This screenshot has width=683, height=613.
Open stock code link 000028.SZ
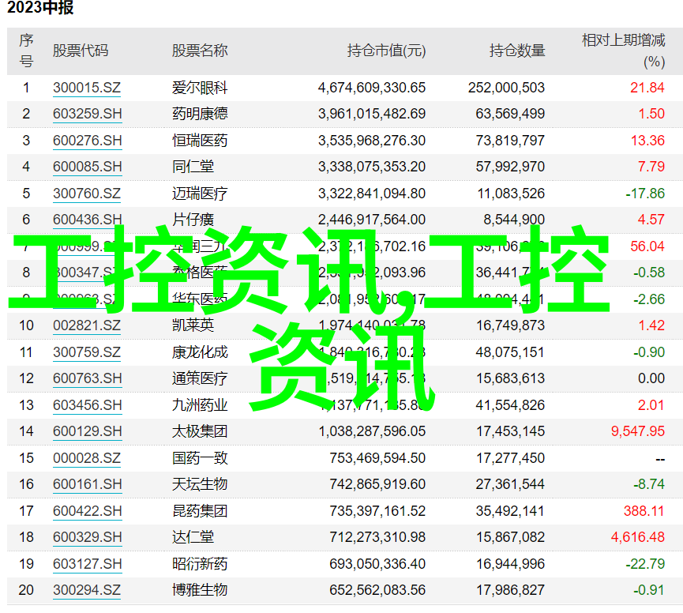87,458
